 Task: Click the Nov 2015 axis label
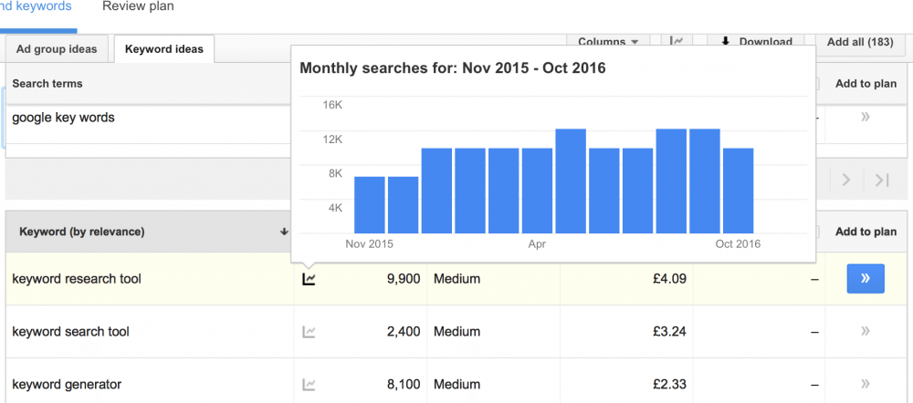point(369,244)
